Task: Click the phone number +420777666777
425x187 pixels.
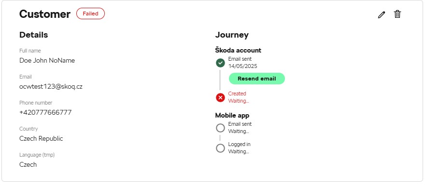Action: pos(45,112)
